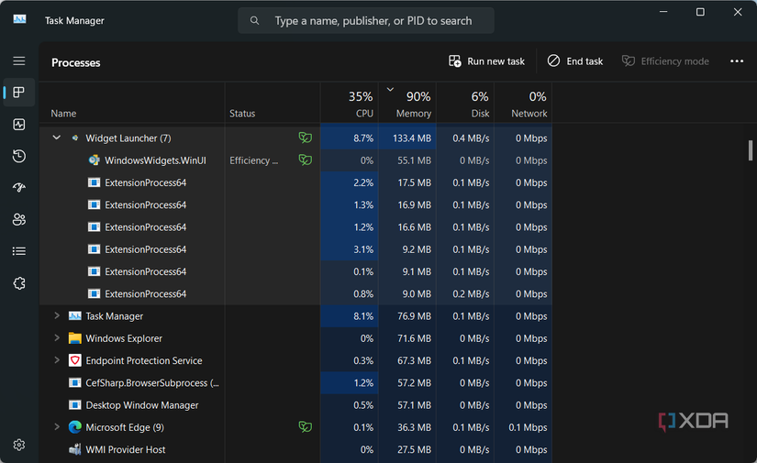The height and width of the screenshot is (463, 757).
Task: Click the search box in title bar
Action: [366, 20]
